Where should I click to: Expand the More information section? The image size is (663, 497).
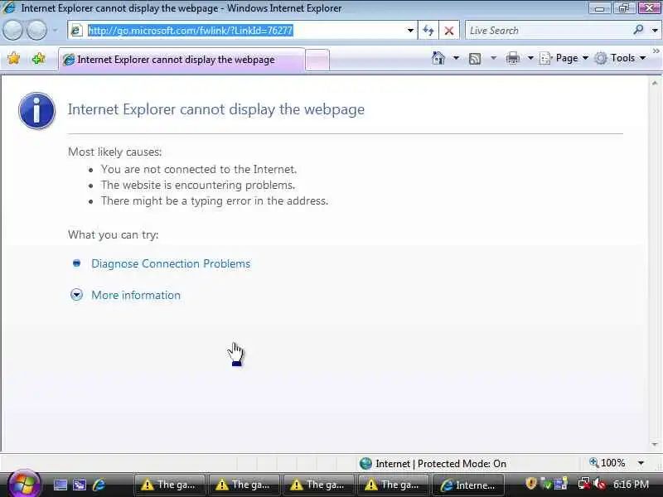pyautogui.click(x=136, y=295)
